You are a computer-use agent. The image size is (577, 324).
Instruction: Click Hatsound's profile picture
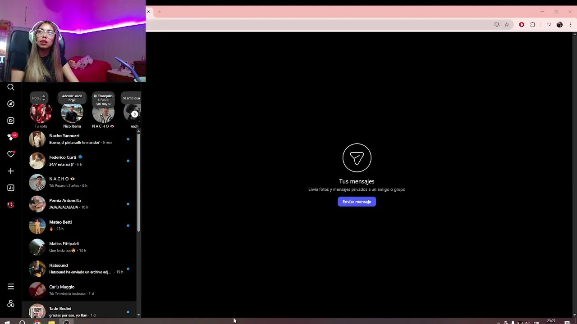tap(37, 269)
